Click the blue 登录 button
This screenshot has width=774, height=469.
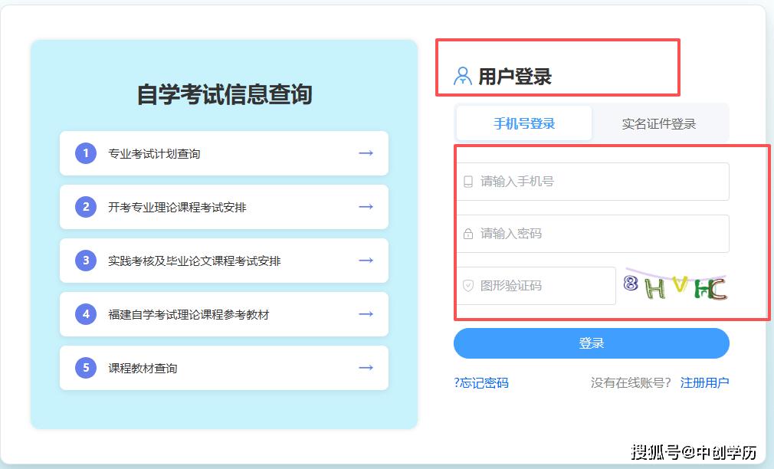coord(591,343)
